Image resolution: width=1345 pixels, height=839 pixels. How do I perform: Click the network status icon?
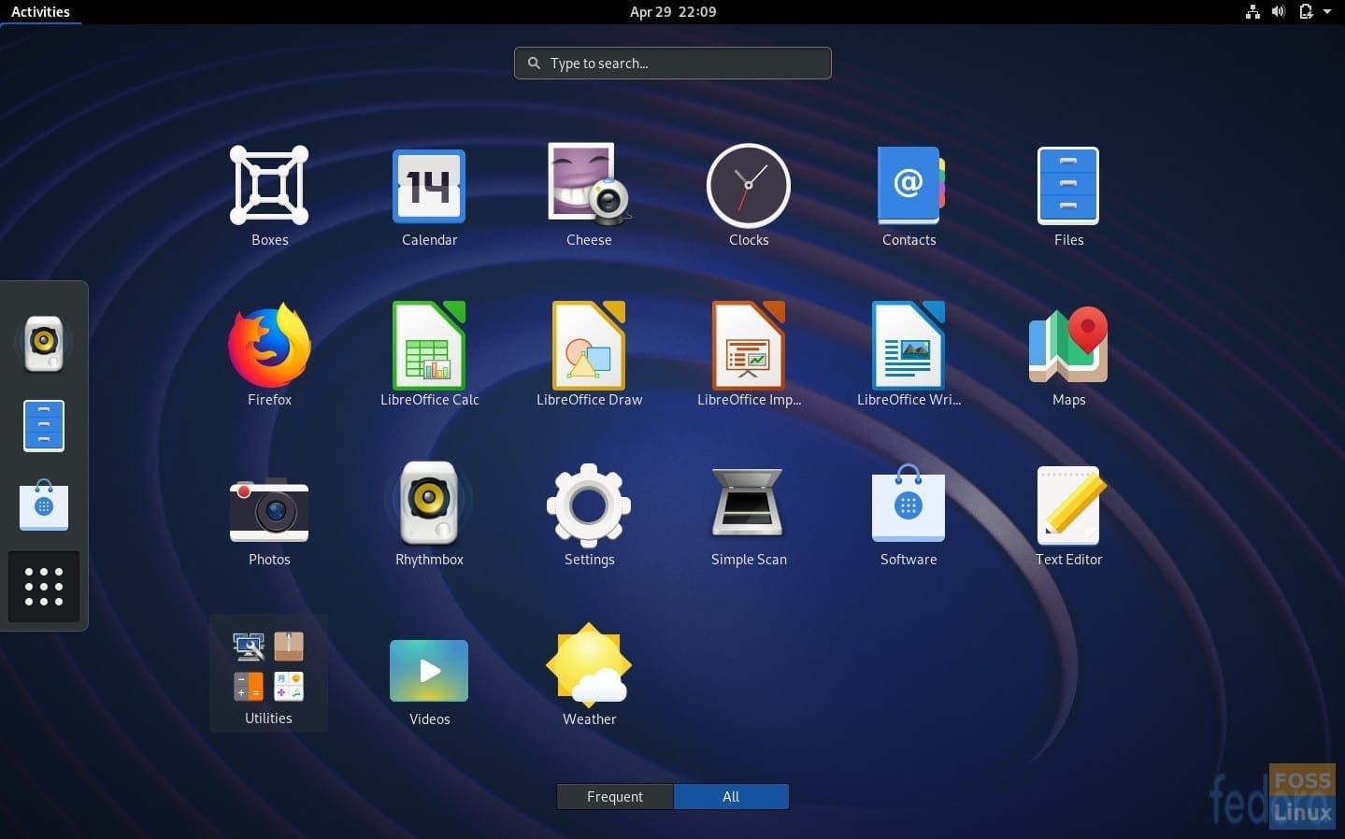pyautogui.click(x=1252, y=12)
